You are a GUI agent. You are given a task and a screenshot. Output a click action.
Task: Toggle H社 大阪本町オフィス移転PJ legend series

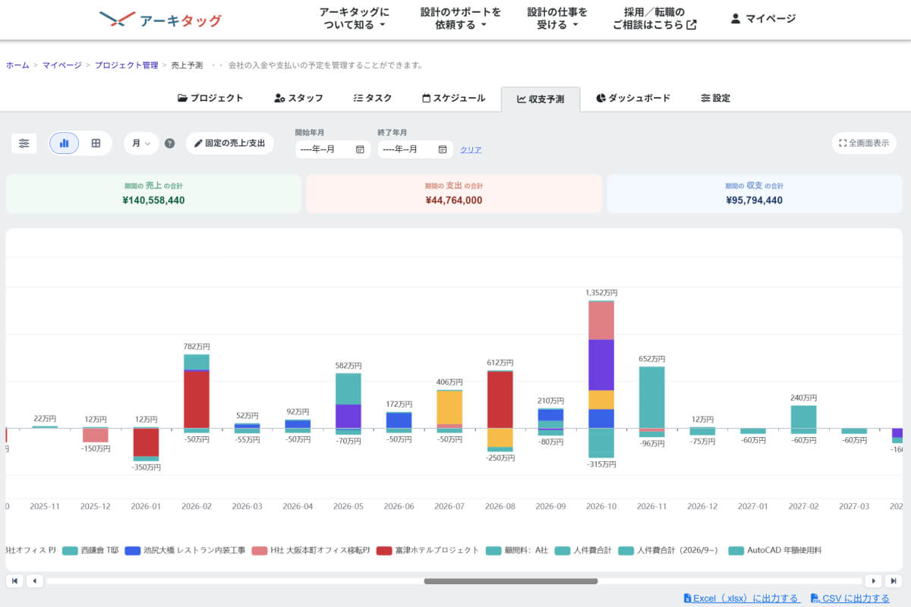pyautogui.click(x=310, y=550)
